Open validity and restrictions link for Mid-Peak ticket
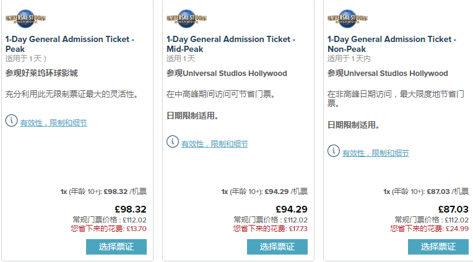 (x=214, y=144)
